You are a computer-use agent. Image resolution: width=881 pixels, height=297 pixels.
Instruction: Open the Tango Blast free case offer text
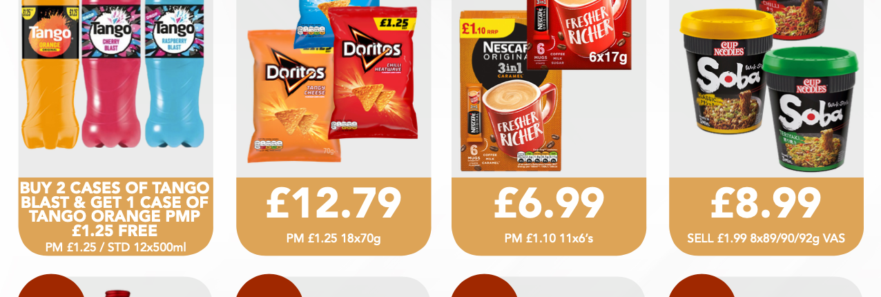[115, 209]
